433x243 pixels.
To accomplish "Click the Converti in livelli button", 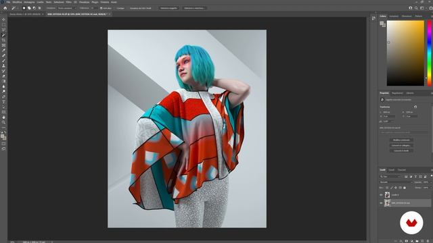I will click(401, 151).
